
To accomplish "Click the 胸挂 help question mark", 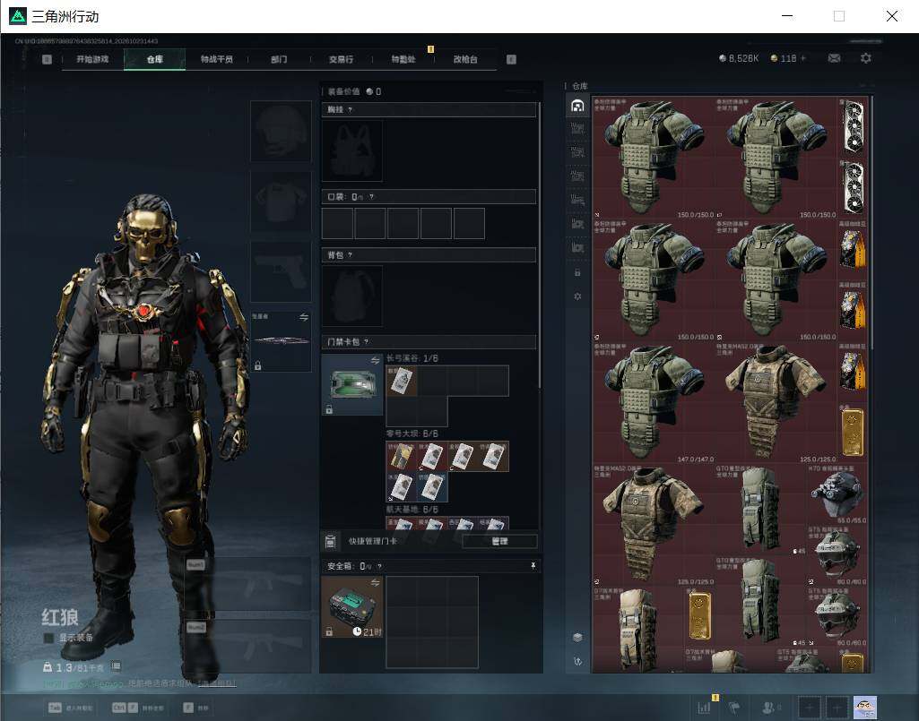I will pos(350,109).
